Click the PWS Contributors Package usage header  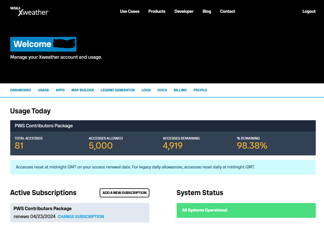pyautogui.click(x=163, y=126)
